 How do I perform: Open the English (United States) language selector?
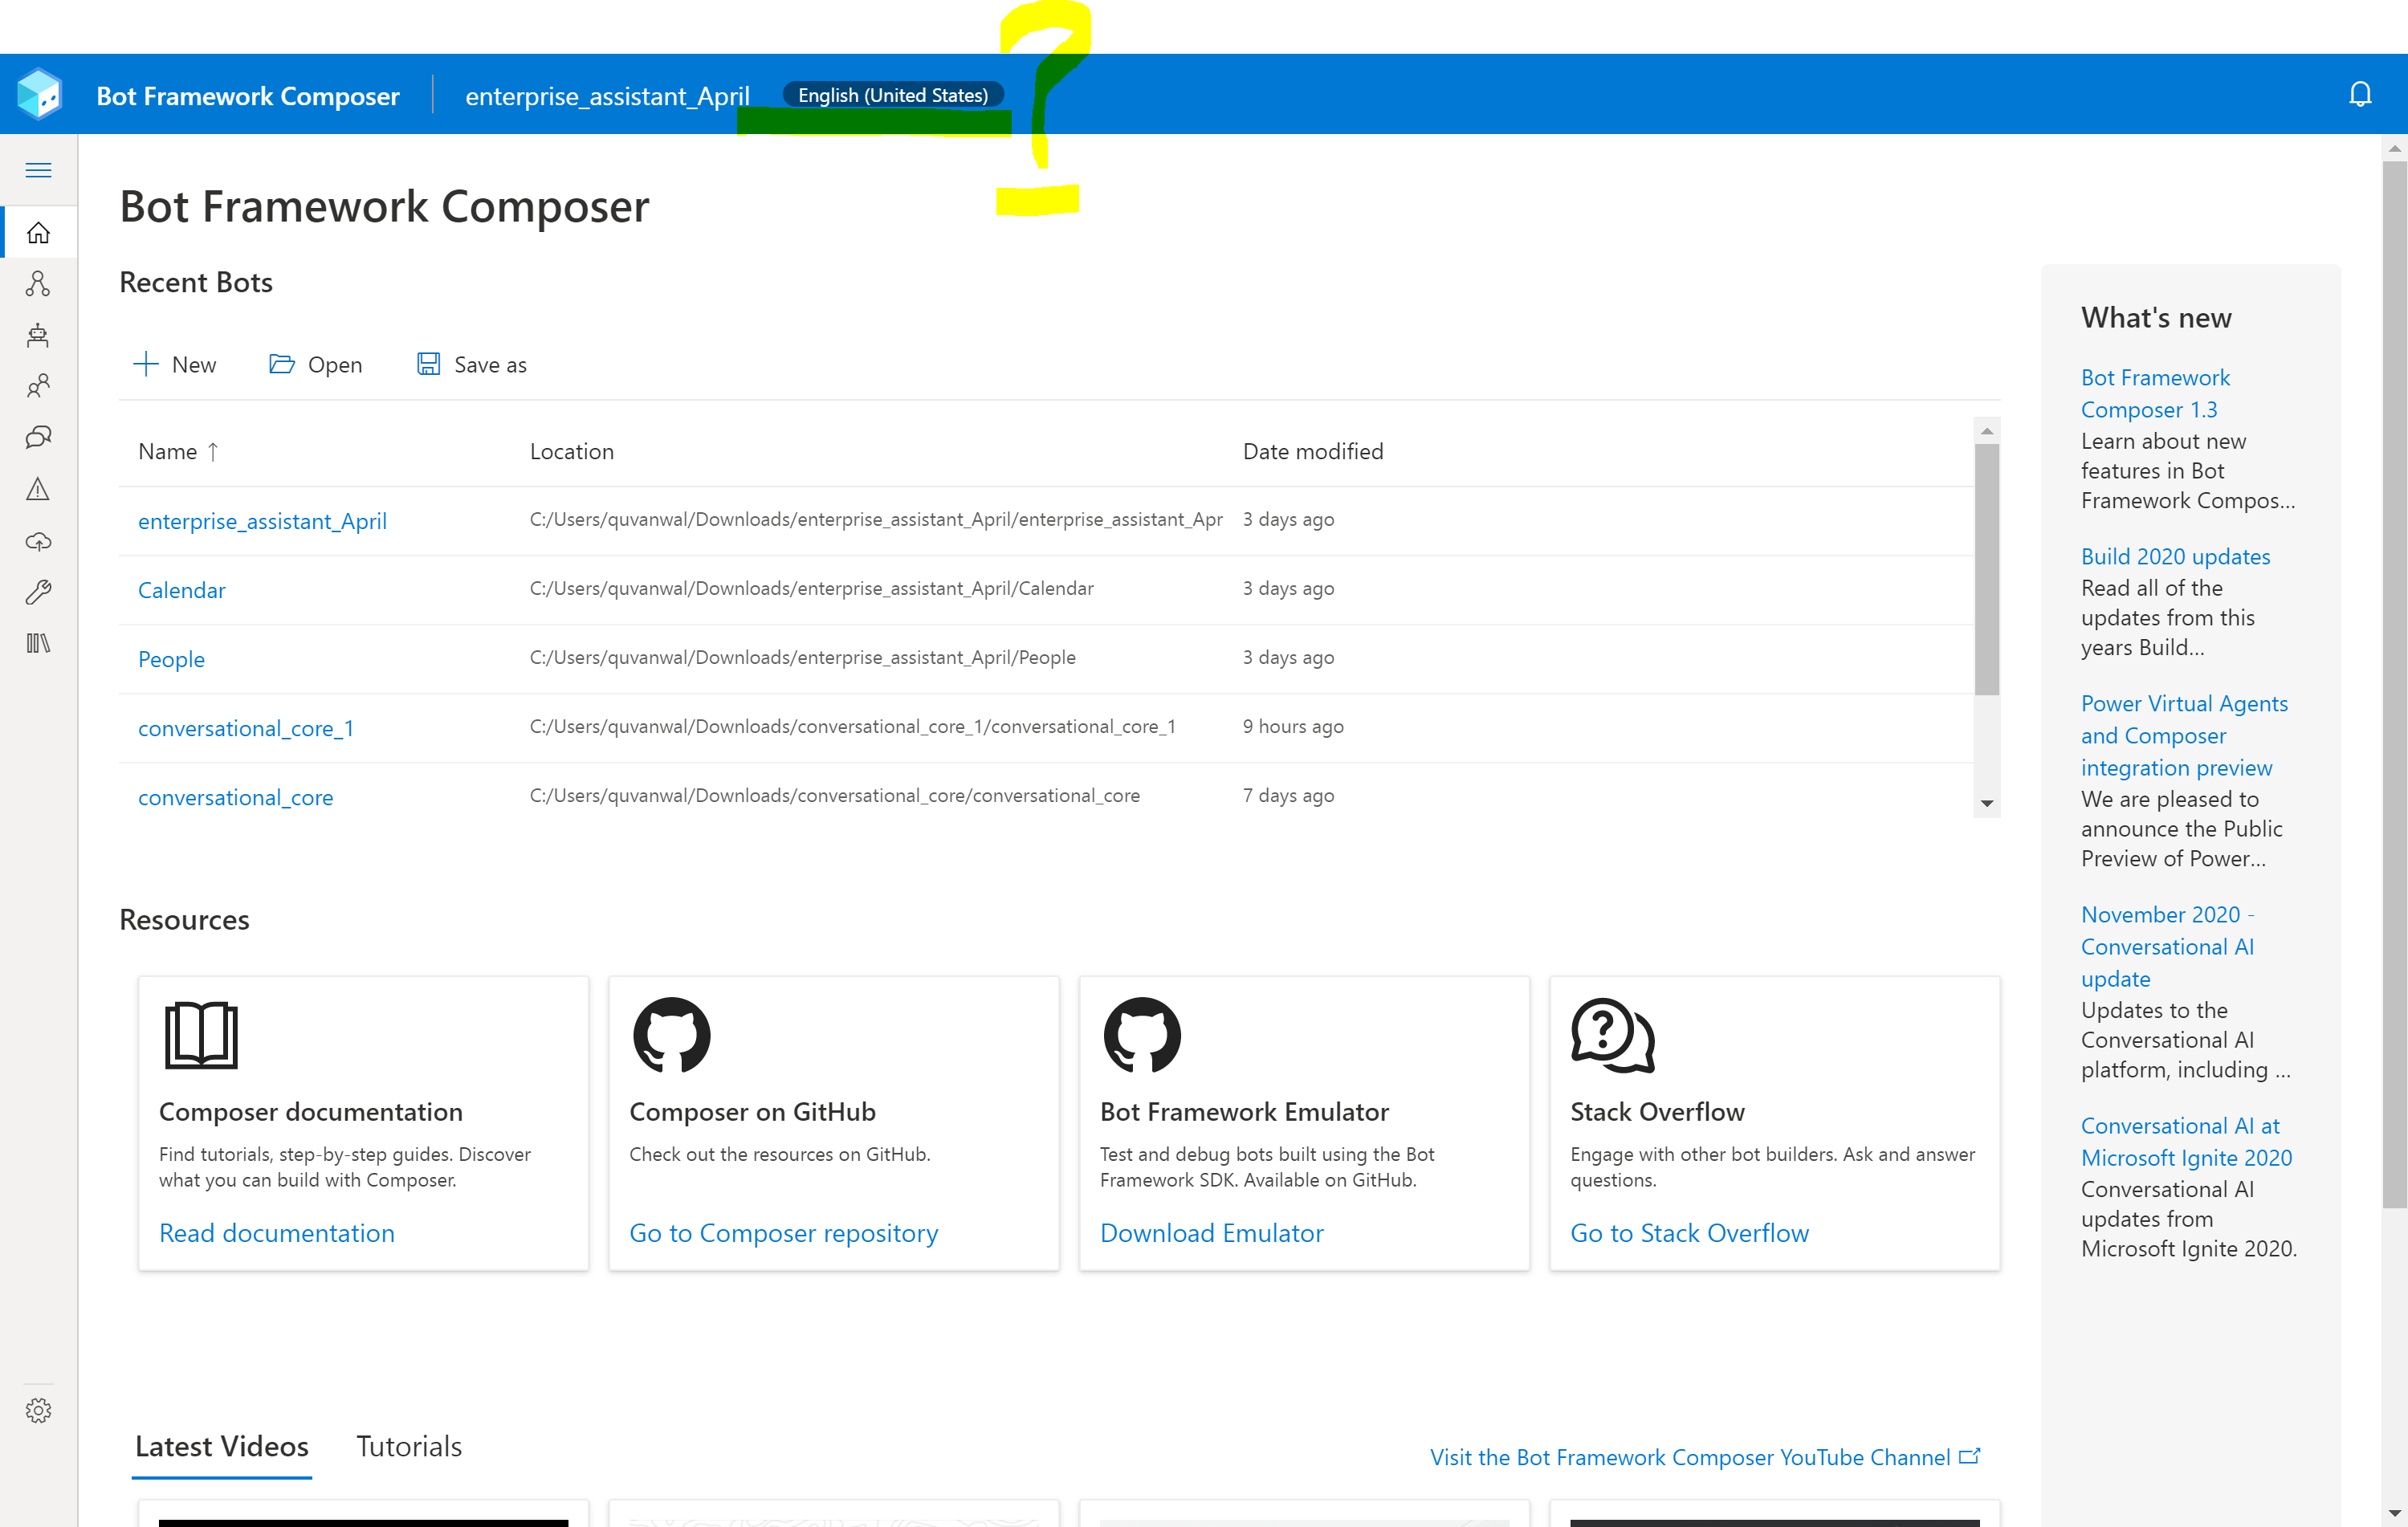892,95
